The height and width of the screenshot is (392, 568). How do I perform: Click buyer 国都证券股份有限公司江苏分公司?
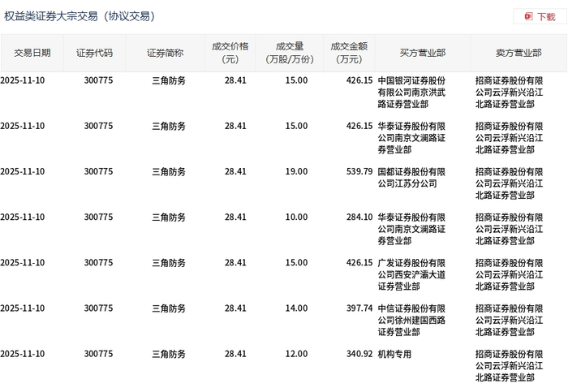pyautogui.click(x=411, y=178)
